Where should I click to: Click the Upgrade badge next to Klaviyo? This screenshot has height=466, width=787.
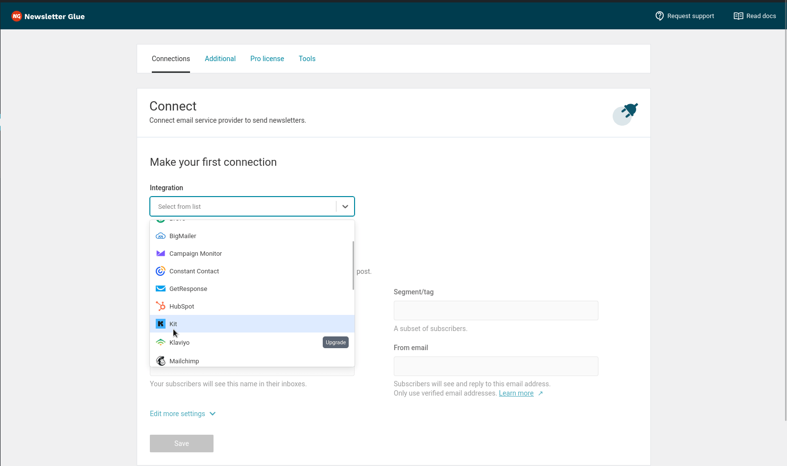pos(335,342)
